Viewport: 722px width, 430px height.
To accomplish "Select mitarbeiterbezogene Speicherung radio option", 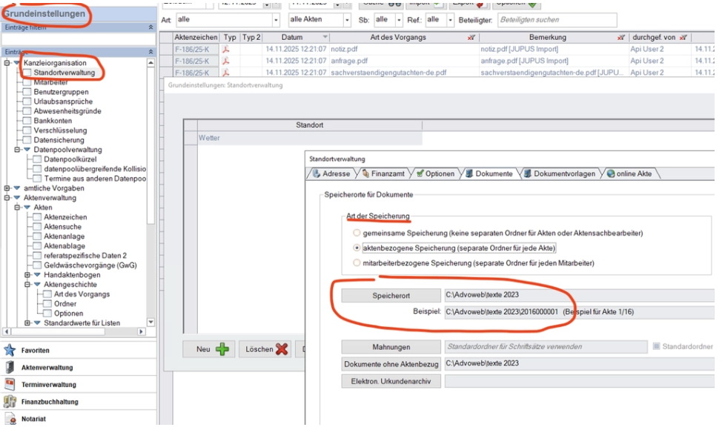I will click(x=357, y=263).
